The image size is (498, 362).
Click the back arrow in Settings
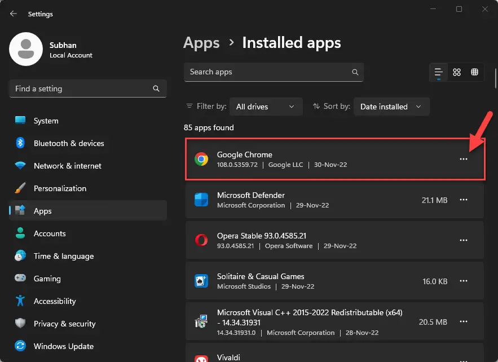tap(14, 14)
